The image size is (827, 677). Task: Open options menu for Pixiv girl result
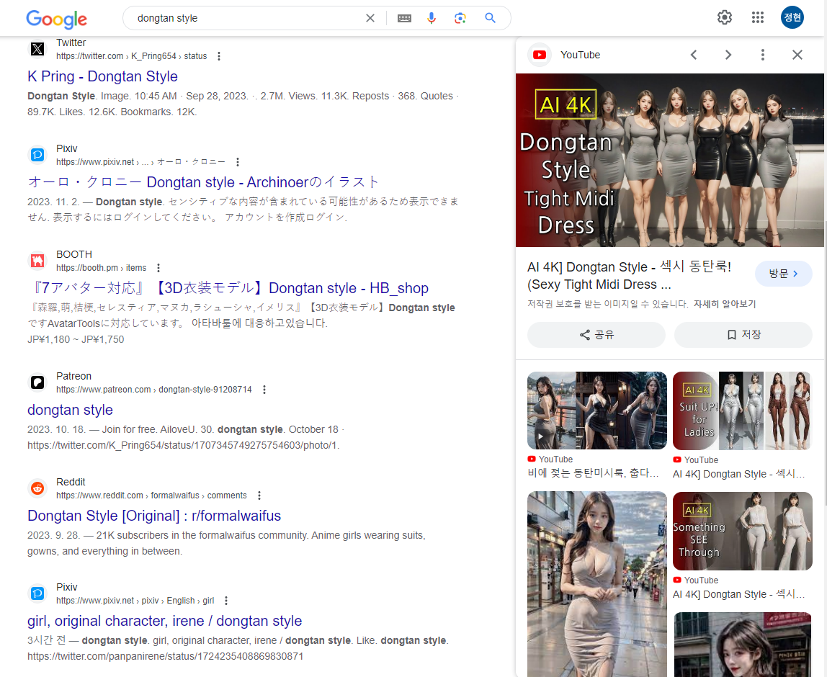pos(226,601)
